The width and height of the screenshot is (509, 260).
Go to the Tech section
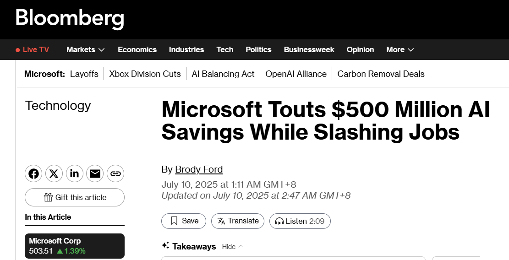(225, 49)
